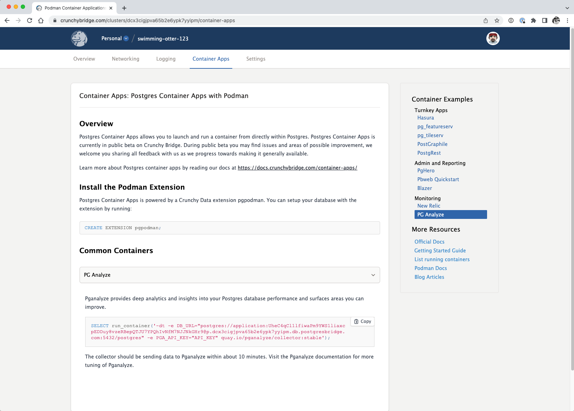Switch to the Networking tab
Image resolution: width=574 pixels, height=411 pixels.
(x=126, y=59)
